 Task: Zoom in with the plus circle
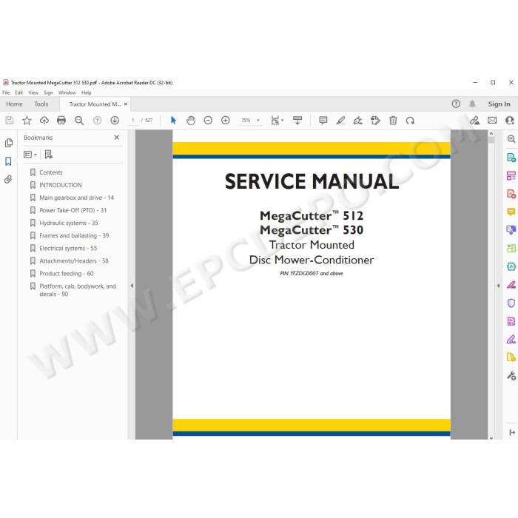tap(225, 121)
